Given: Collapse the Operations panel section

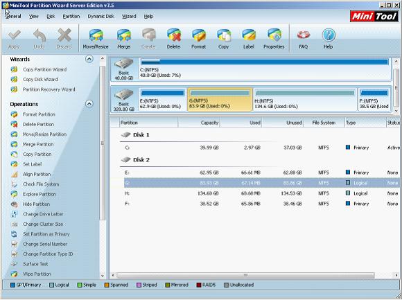Looking at the screenshot, I should 89,104.
